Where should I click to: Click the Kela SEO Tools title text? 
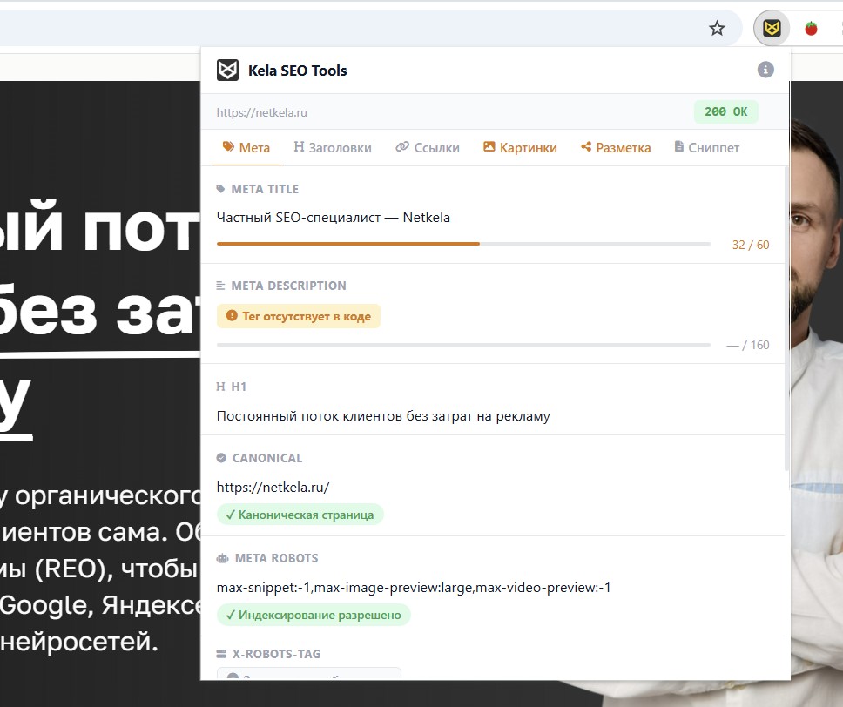297,71
